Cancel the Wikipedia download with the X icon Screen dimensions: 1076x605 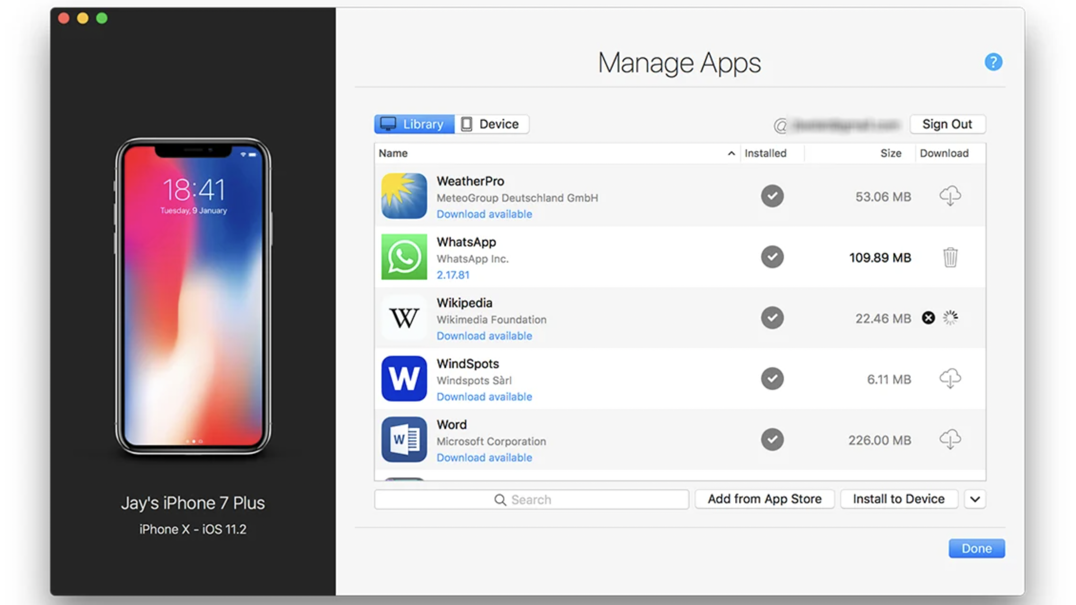pyautogui.click(x=928, y=318)
